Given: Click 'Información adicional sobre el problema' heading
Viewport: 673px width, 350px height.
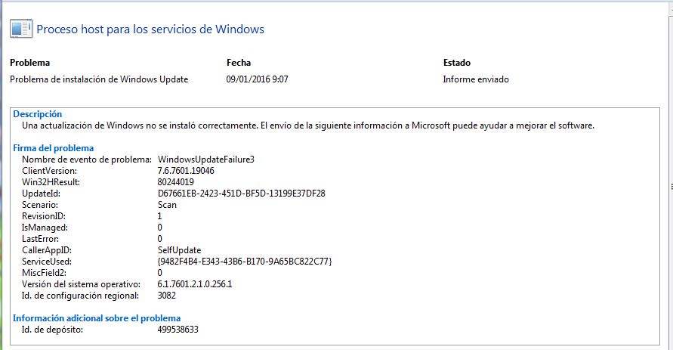Looking at the screenshot, I should pos(97,318).
